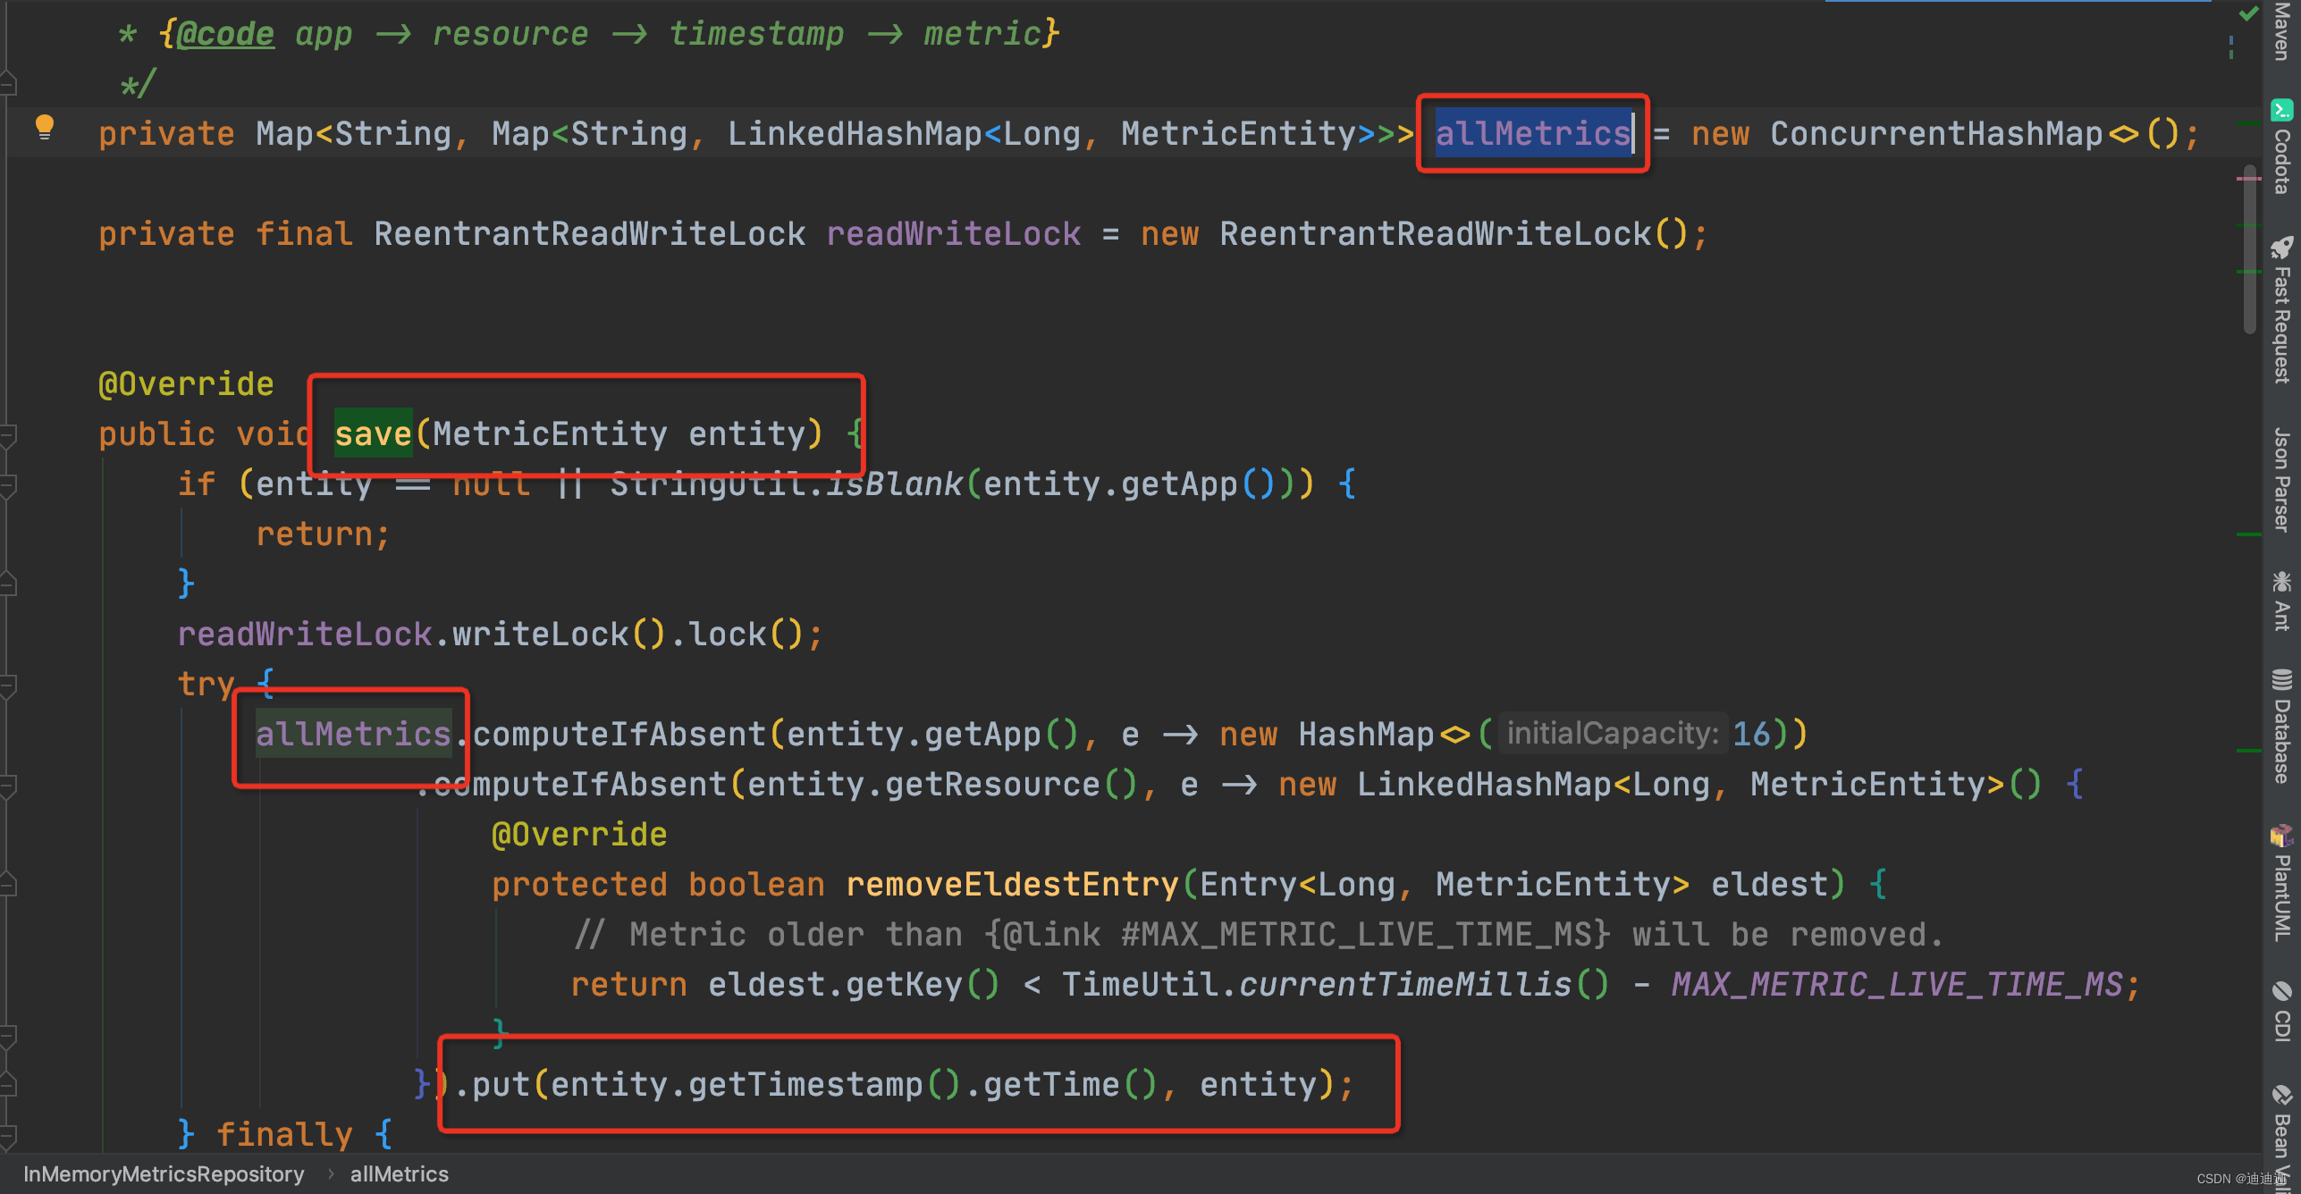This screenshot has width=2301, height=1194.
Task: Click the initialCapacity inlay hint
Action: pos(1613,734)
